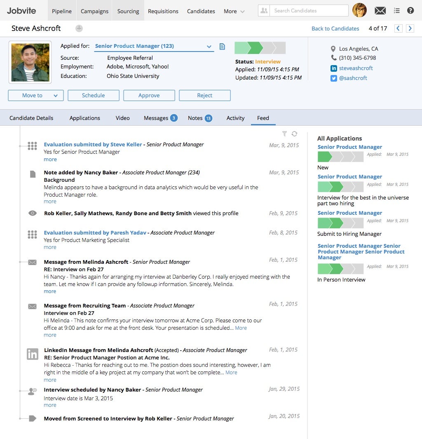Switch to the Candidate Details tab
This screenshot has height=439, width=422.
(x=31, y=118)
